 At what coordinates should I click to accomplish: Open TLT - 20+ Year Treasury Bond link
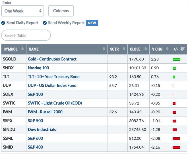[x=53, y=77]
